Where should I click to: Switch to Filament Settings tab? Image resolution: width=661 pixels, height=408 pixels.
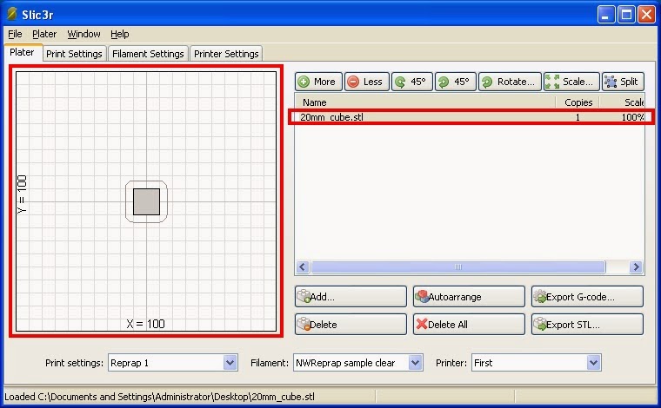(148, 54)
